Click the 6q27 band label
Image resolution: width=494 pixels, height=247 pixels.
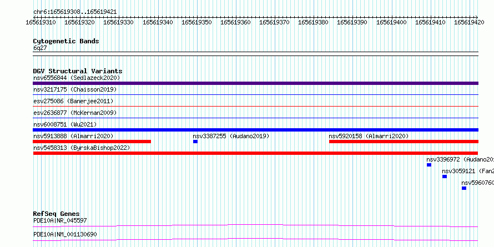click(x=40, y=48)
